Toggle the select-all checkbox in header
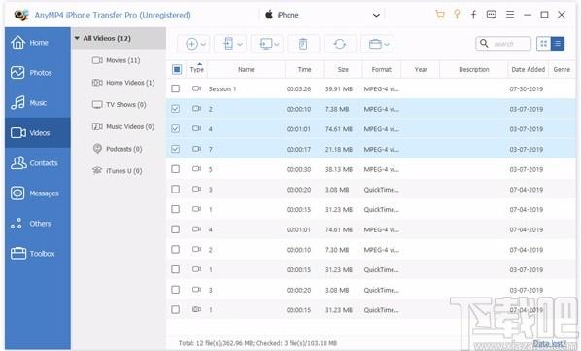581x351 pixels. click(x=177, y=69)
